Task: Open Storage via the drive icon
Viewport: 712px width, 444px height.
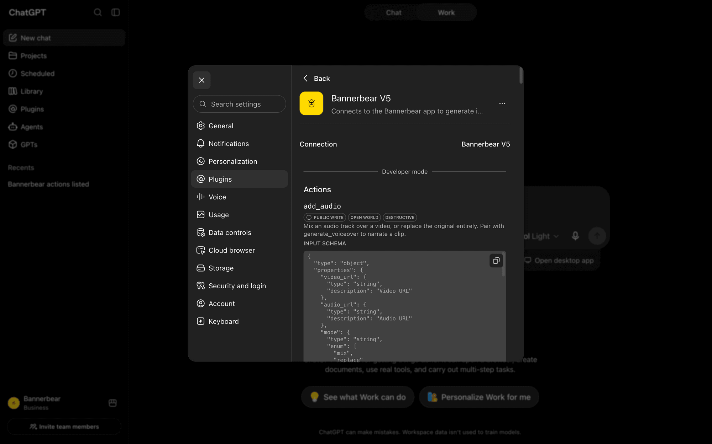Action: (x=201, y=268)
